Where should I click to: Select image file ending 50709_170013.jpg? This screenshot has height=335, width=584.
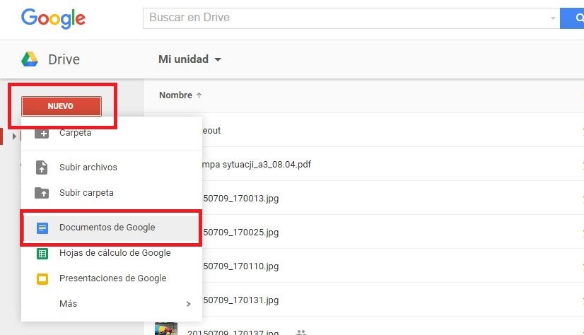tap(241, 199)
